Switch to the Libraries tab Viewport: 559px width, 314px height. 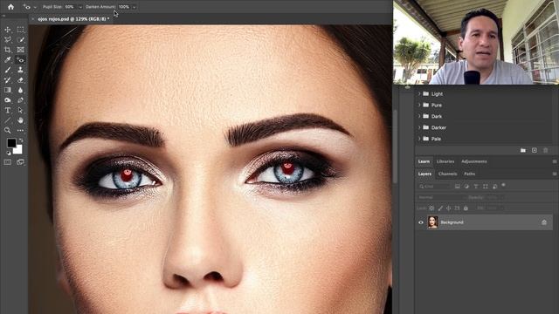click(x=445, y=161)
